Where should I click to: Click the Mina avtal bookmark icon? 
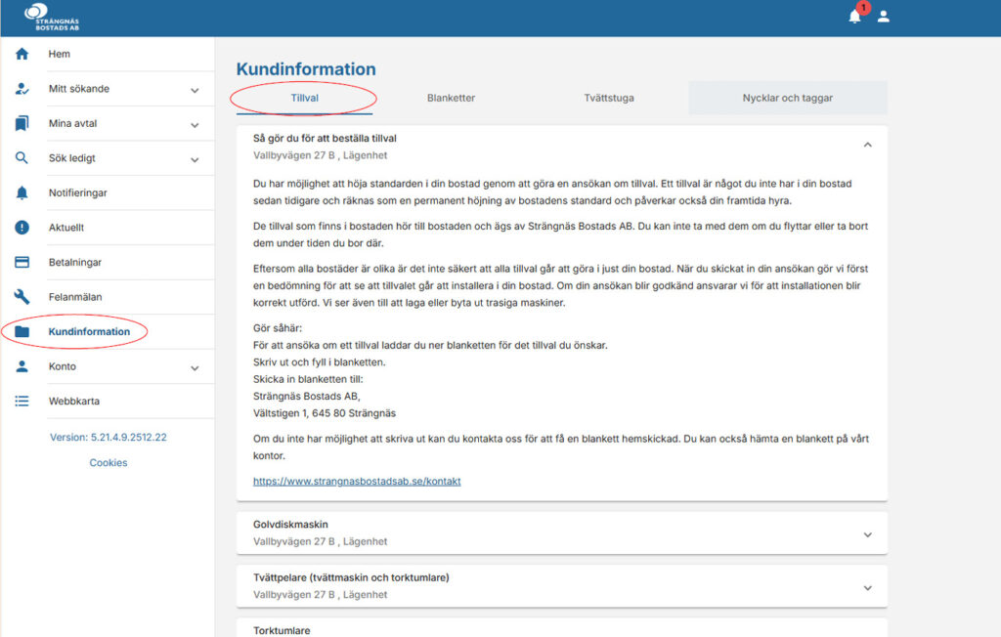(x=22, y=123)
